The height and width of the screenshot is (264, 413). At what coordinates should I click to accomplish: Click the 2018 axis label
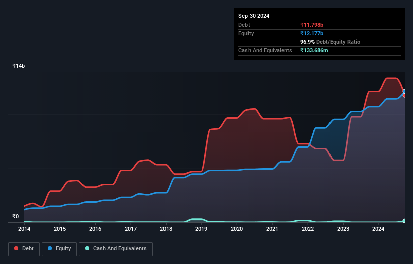(x=166, y=229)
